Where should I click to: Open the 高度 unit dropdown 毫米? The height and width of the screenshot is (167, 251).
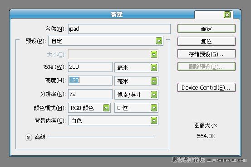tap(136, 81)
